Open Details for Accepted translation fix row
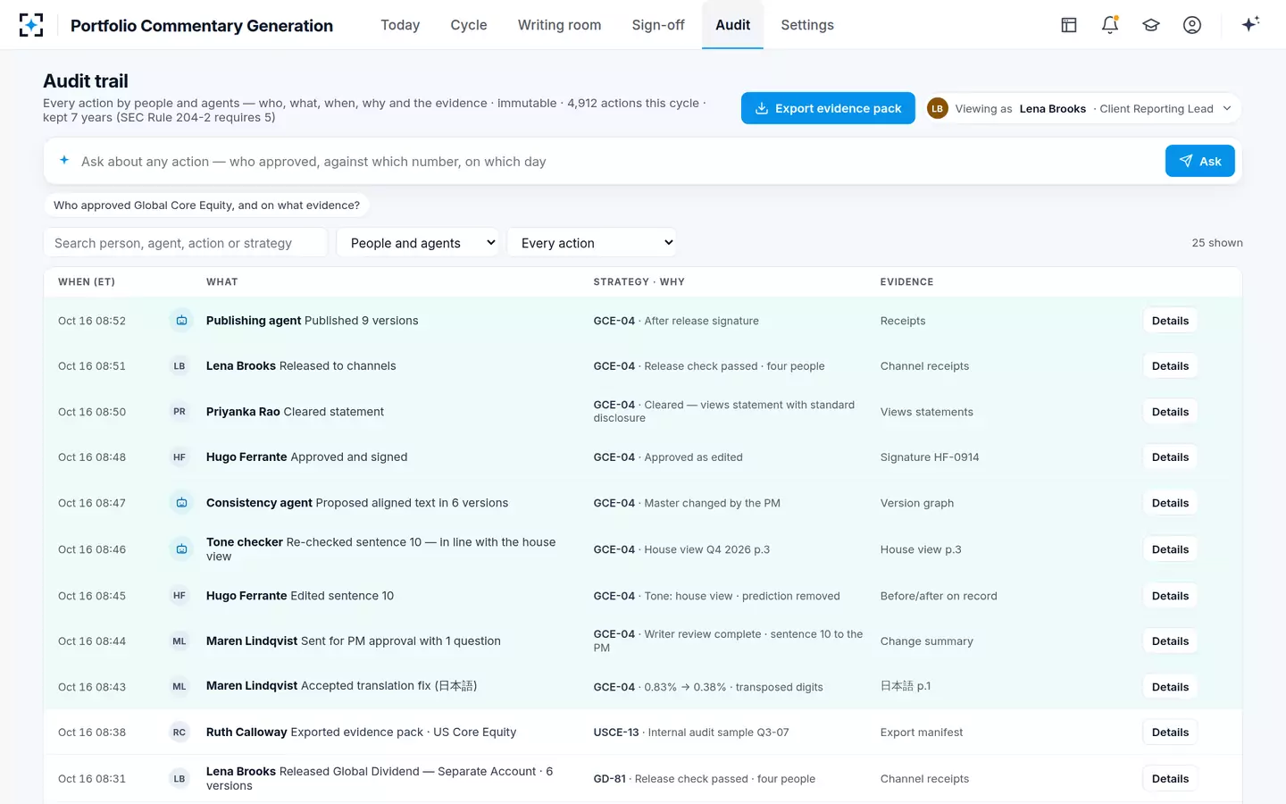This screenshot has width=1286, height=804. coord(1170,687)
